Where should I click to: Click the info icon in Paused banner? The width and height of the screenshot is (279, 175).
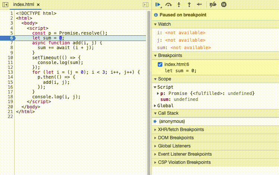click(156, 15)
